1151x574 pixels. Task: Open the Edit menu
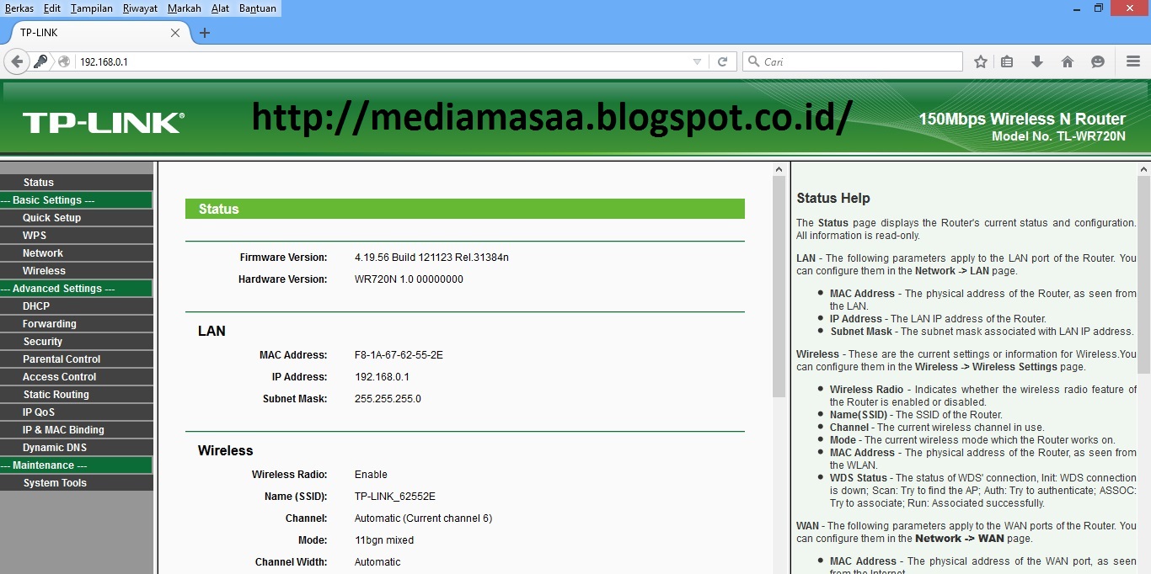(52, 8)
